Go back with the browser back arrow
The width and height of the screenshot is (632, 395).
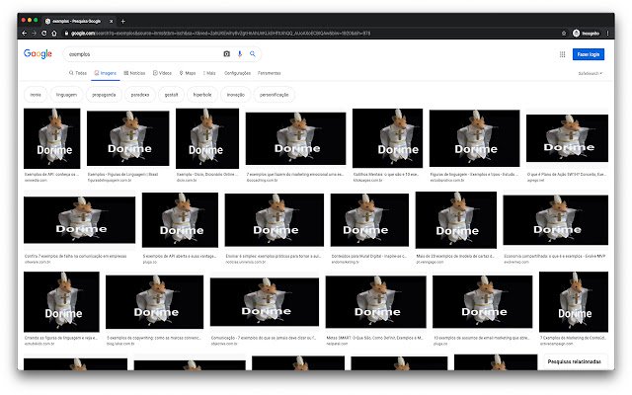(x=24, y=33)
